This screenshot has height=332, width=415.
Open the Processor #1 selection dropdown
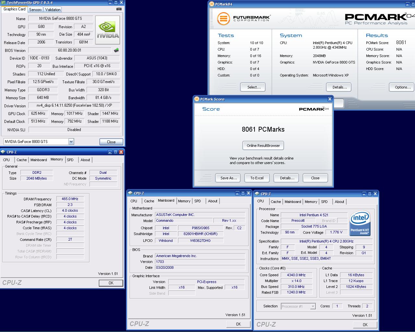(313, 306)
